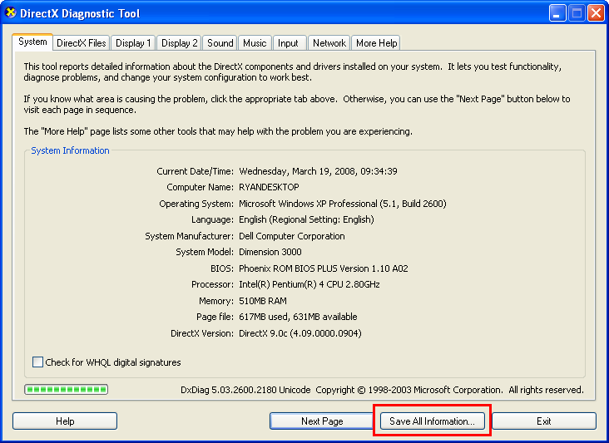Open the Input tab
This screenshot has width=609, height=443.
pos(288,43)
